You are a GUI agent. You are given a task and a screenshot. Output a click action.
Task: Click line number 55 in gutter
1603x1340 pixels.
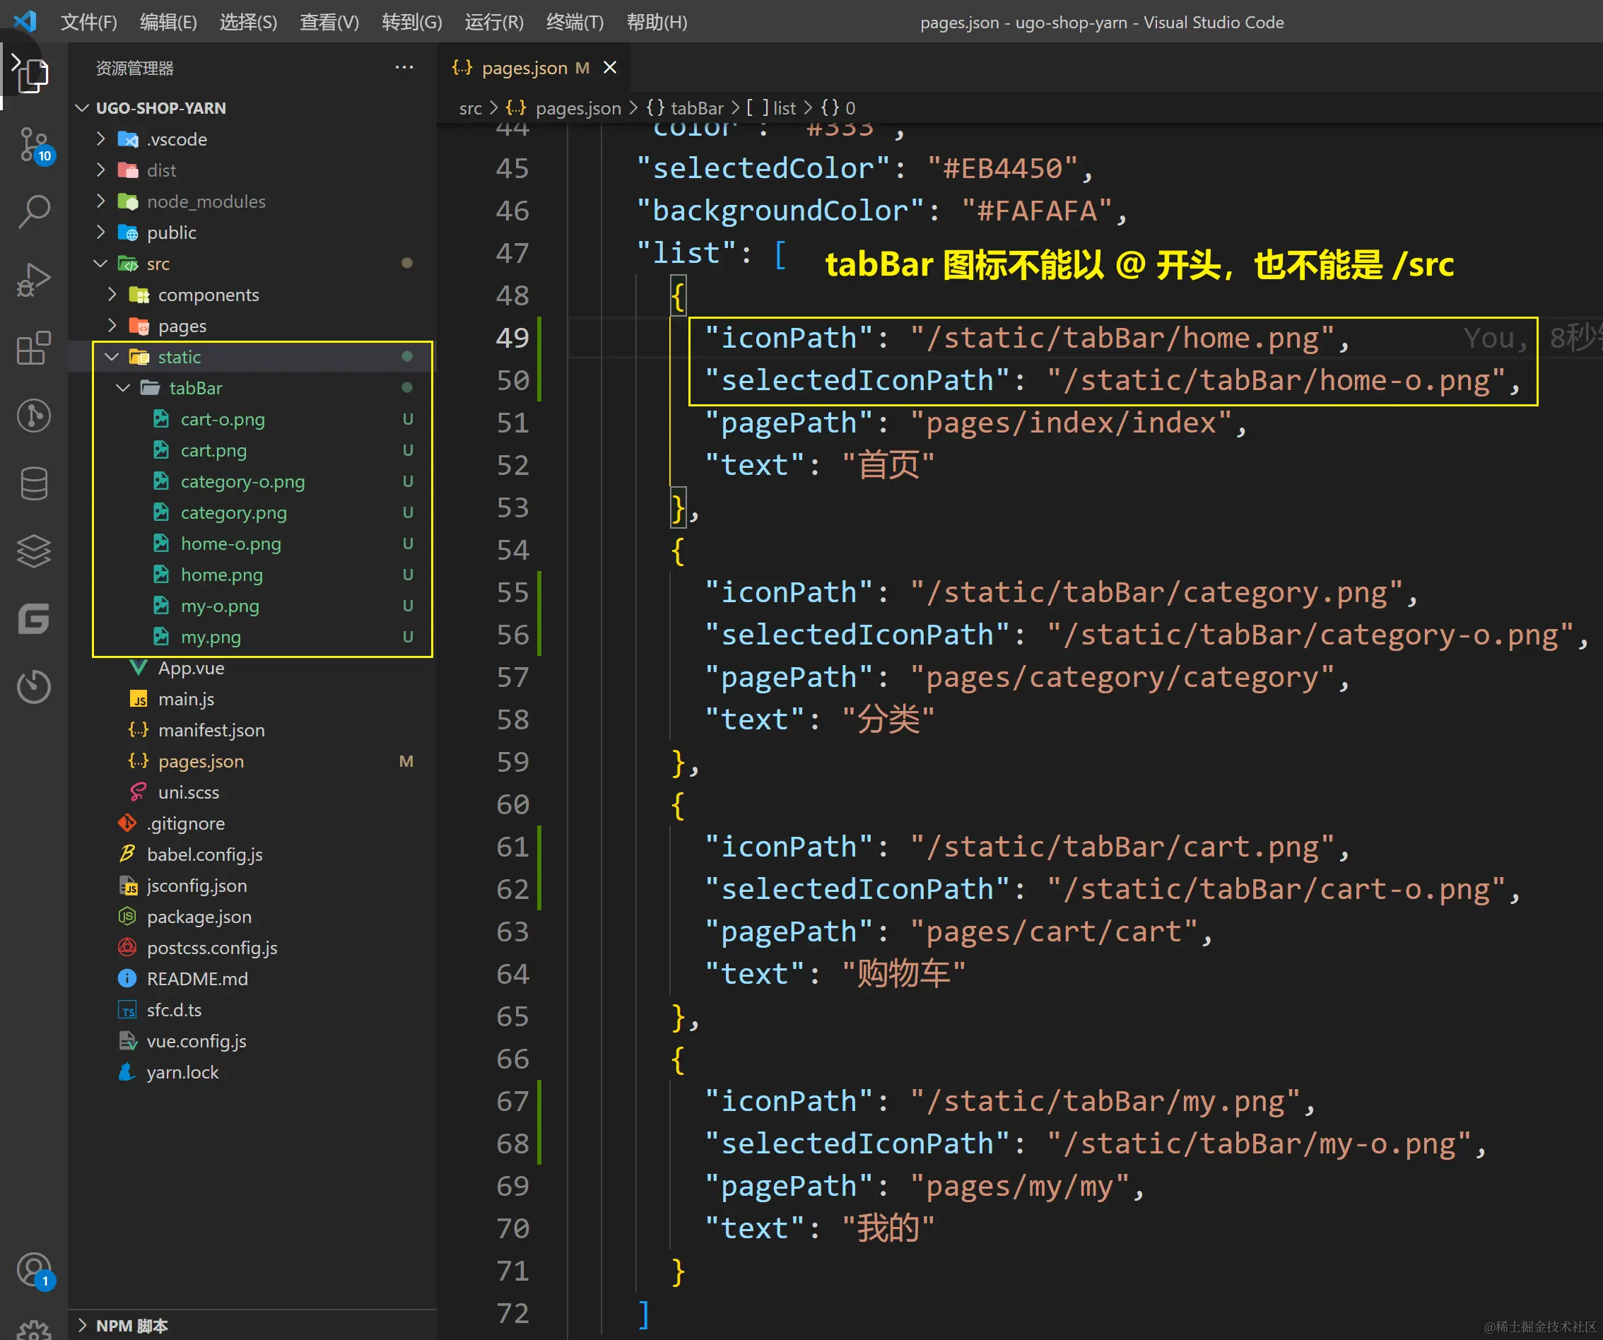[512, 593]
